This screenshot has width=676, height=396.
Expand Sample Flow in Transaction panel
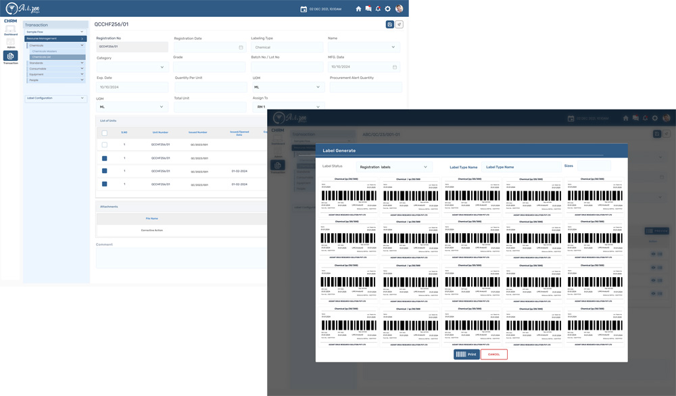point(55,32)
